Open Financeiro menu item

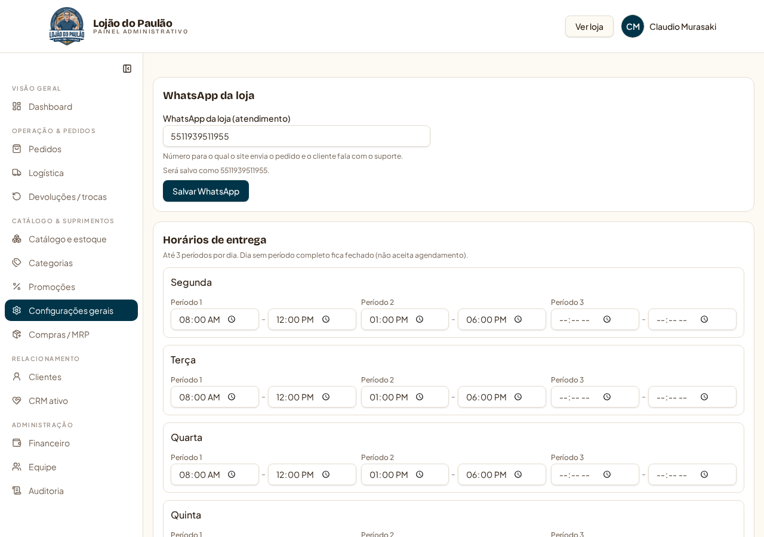click(72, 443)
